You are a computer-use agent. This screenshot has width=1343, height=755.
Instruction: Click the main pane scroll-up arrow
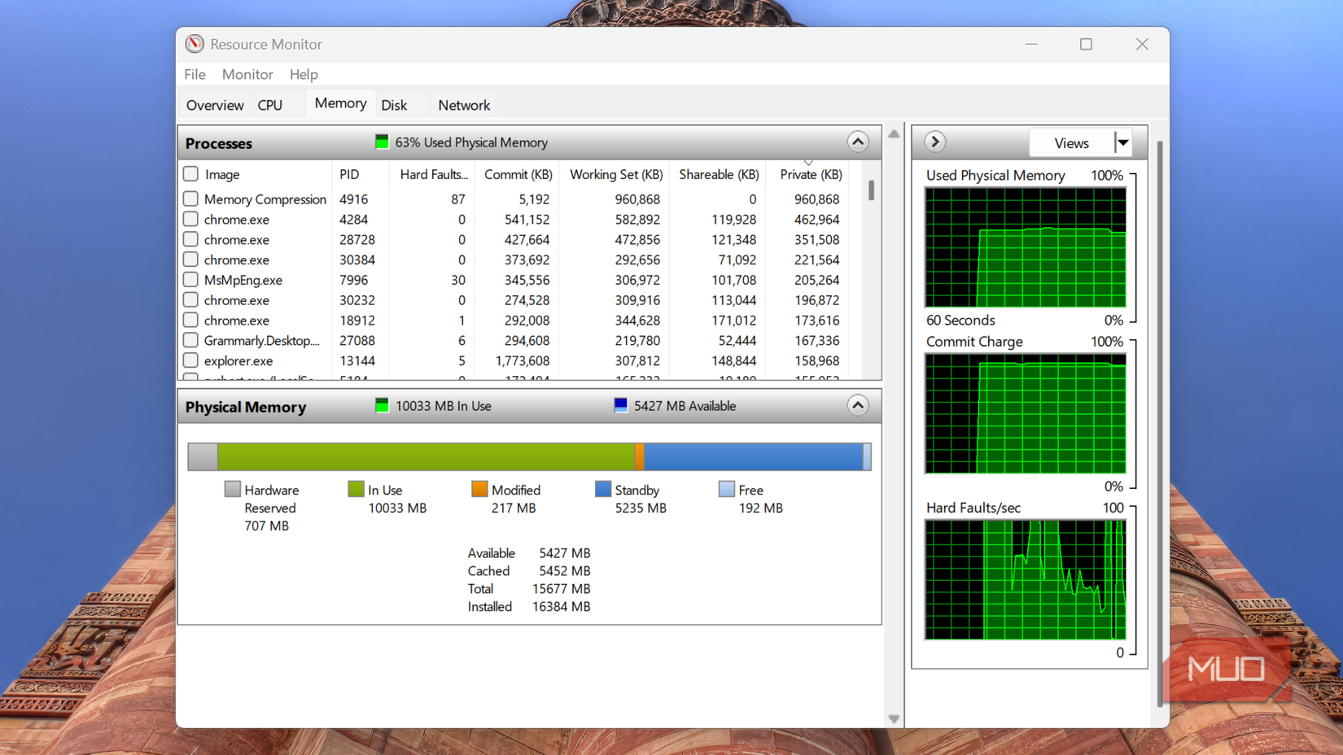pos(894,133)
